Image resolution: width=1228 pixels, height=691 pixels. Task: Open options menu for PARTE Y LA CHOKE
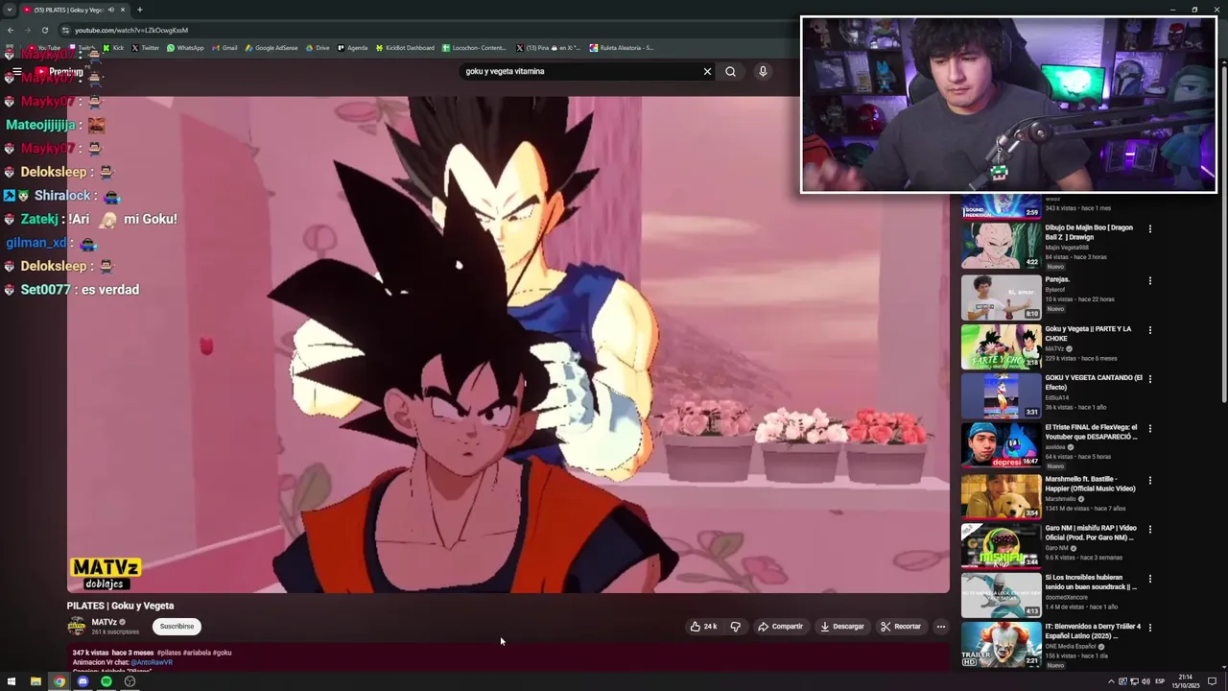click(1149, 330)
